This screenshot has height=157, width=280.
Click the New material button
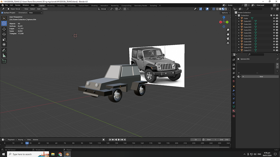(x=261, y=77)
